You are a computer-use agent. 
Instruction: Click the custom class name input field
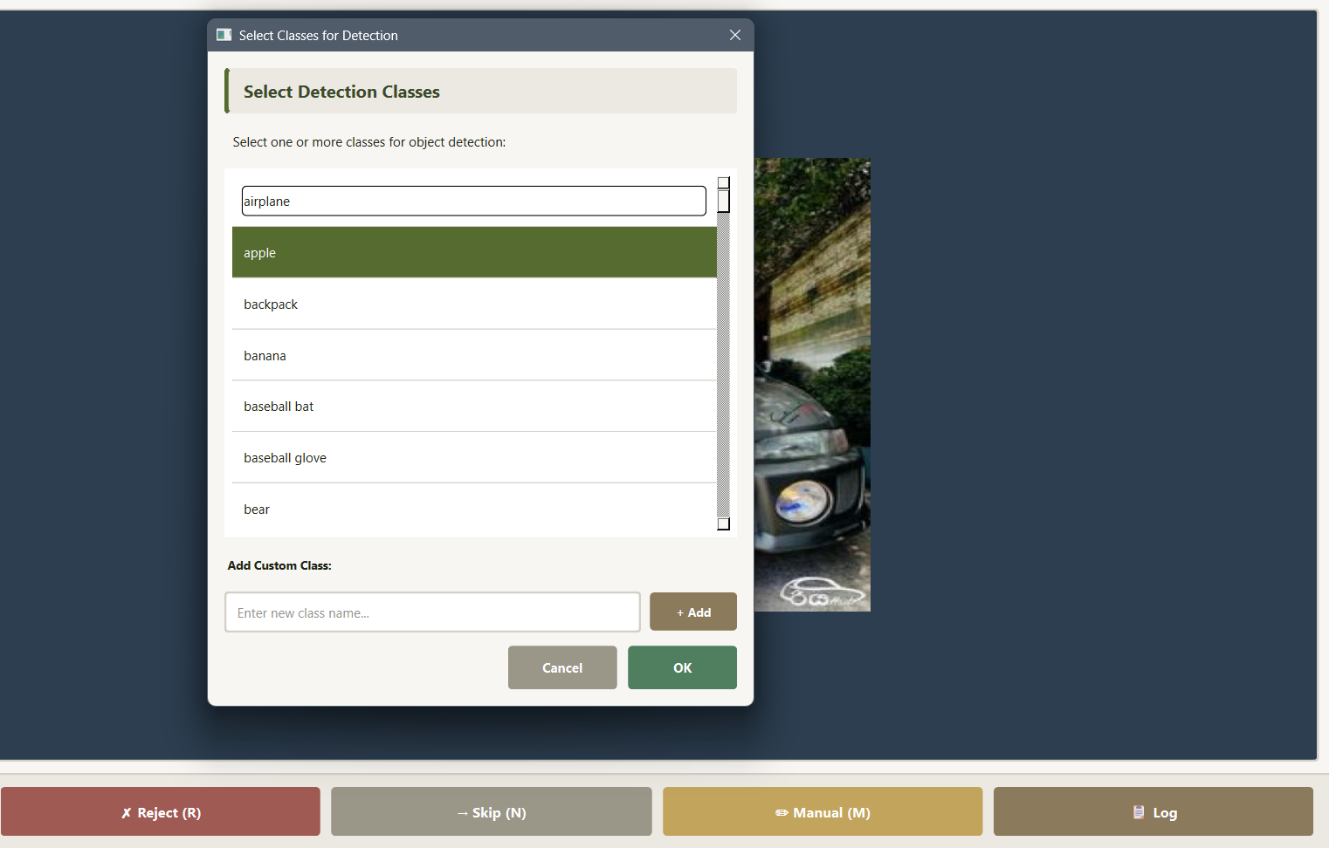[x=432, y=612]
